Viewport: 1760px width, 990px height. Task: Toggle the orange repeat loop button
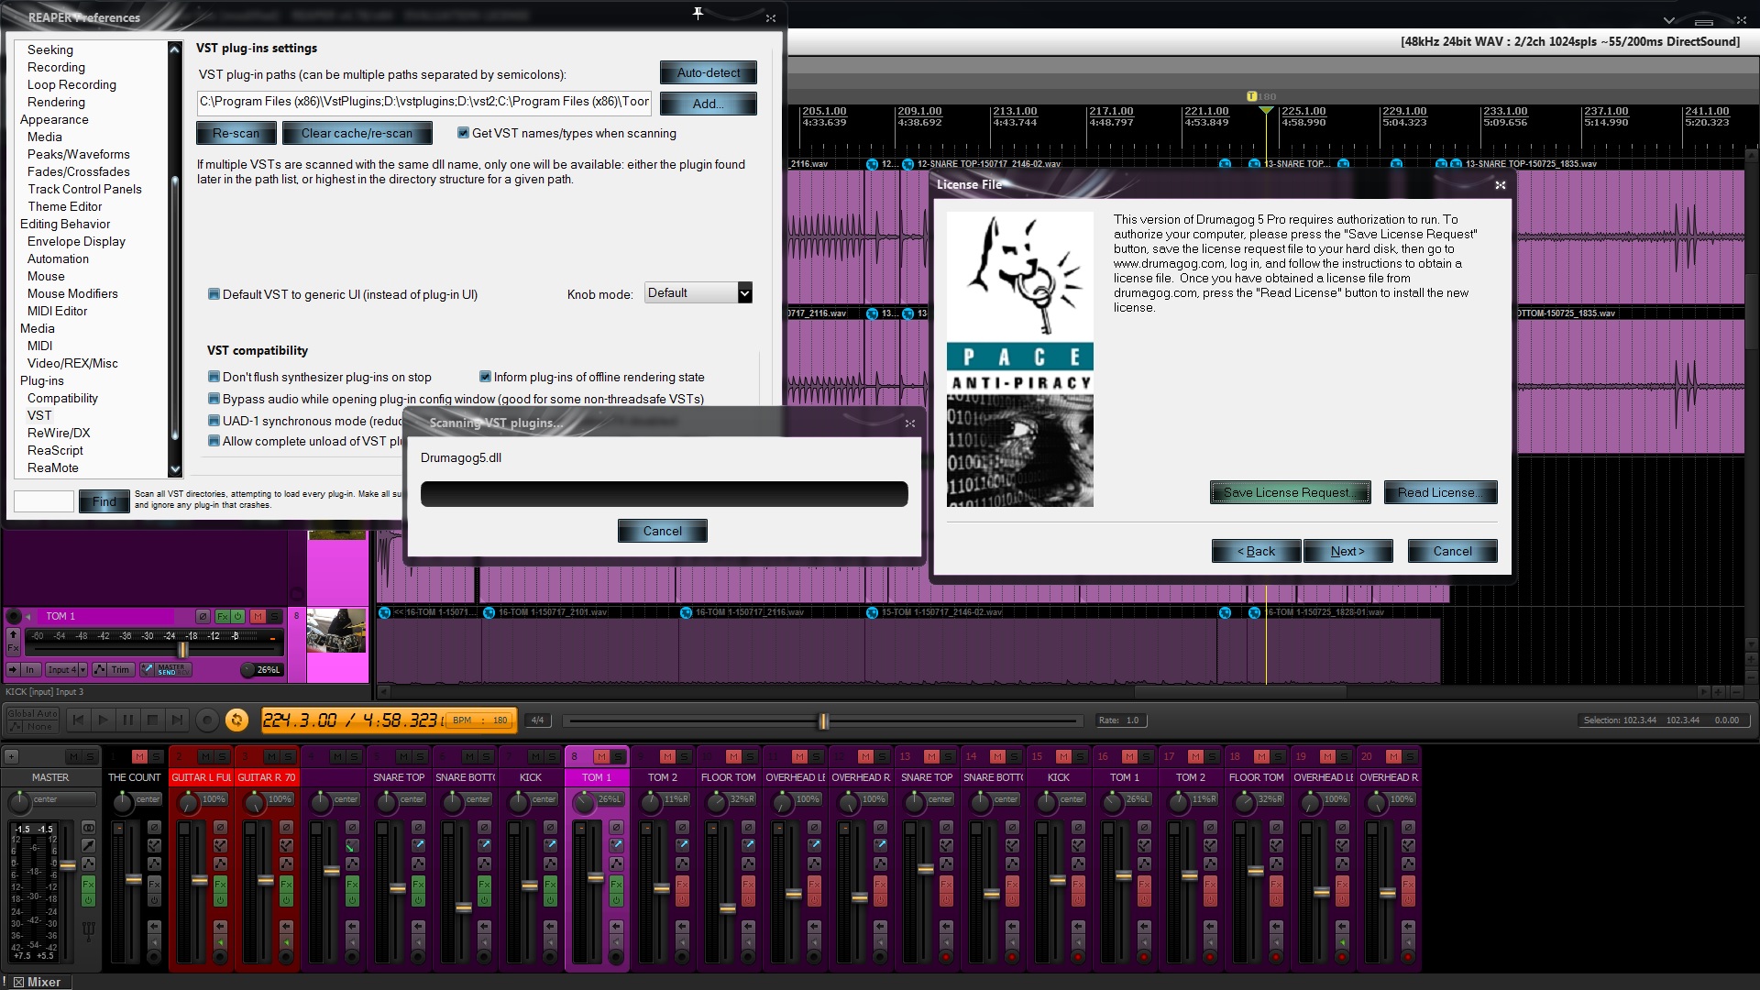[x=236, y=720]
